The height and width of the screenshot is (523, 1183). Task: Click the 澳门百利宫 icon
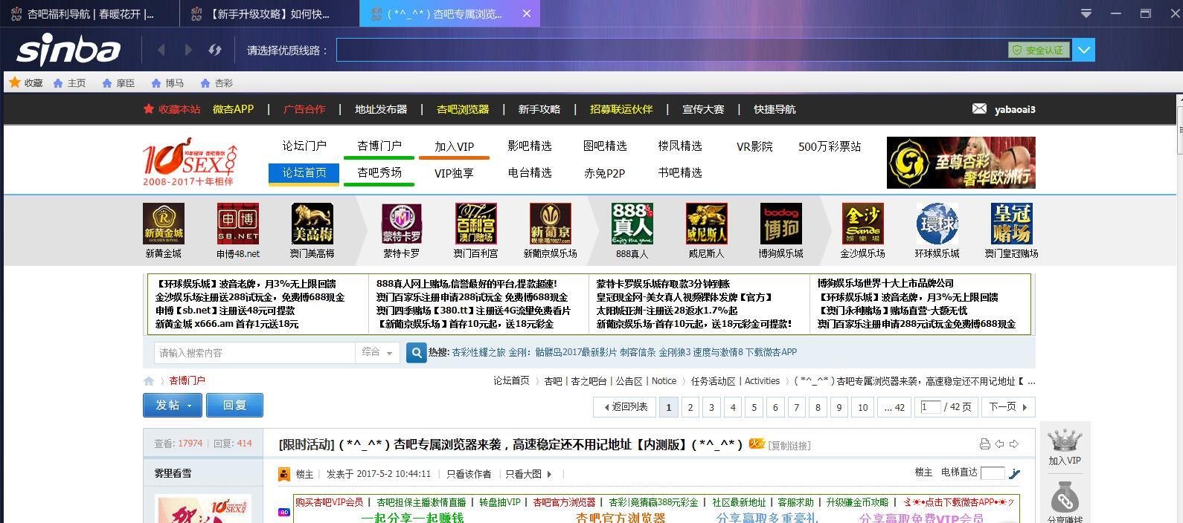click(476, 224)
